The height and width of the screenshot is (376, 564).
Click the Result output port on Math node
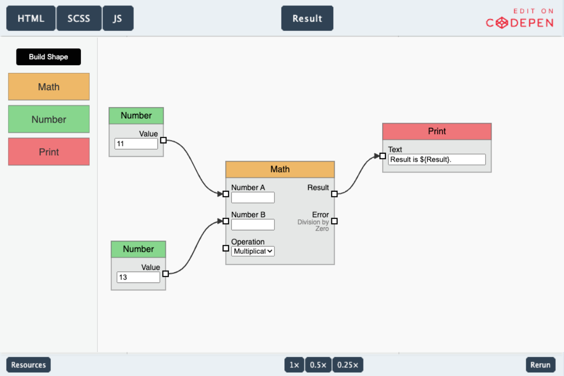[x=335, y=194]
